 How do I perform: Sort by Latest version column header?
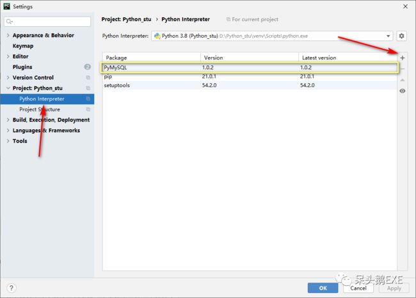click(x=348, y=58)
